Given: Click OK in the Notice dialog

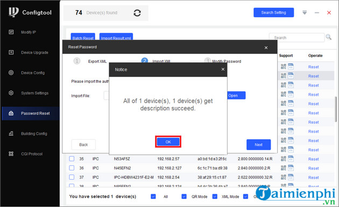Looking at the screenshot, I should [x=168, y=142].
